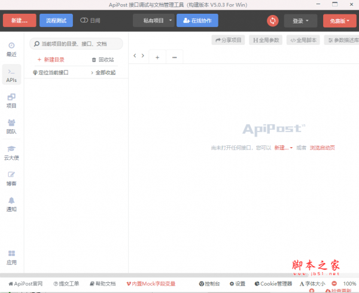Viewport: 359px width, 293px height.
Task: Open the 登录 login dropdown
Action: pyautogui.click(x=300, y=21)
